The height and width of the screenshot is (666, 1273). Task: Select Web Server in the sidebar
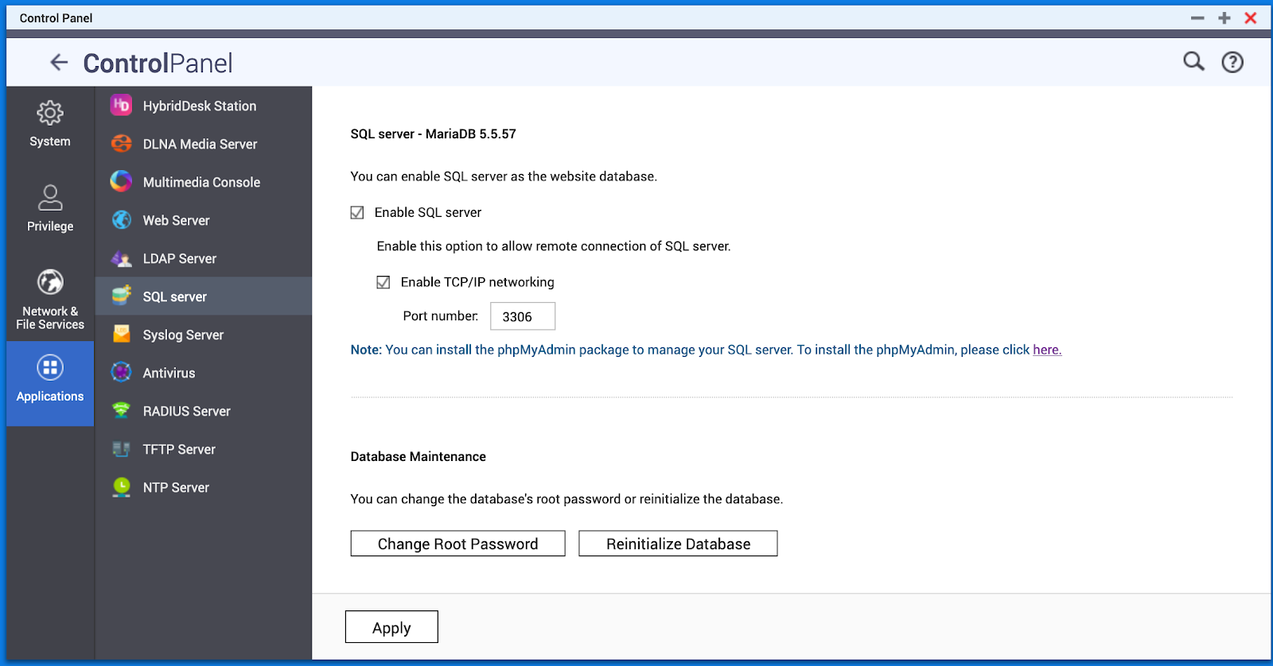[176, 220]
